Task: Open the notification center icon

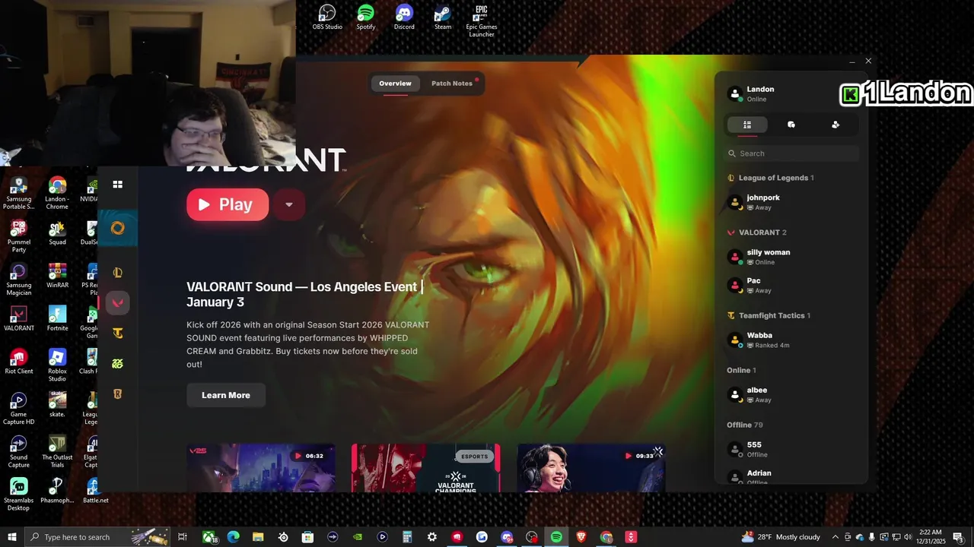Action: click(x=958, y=537)
